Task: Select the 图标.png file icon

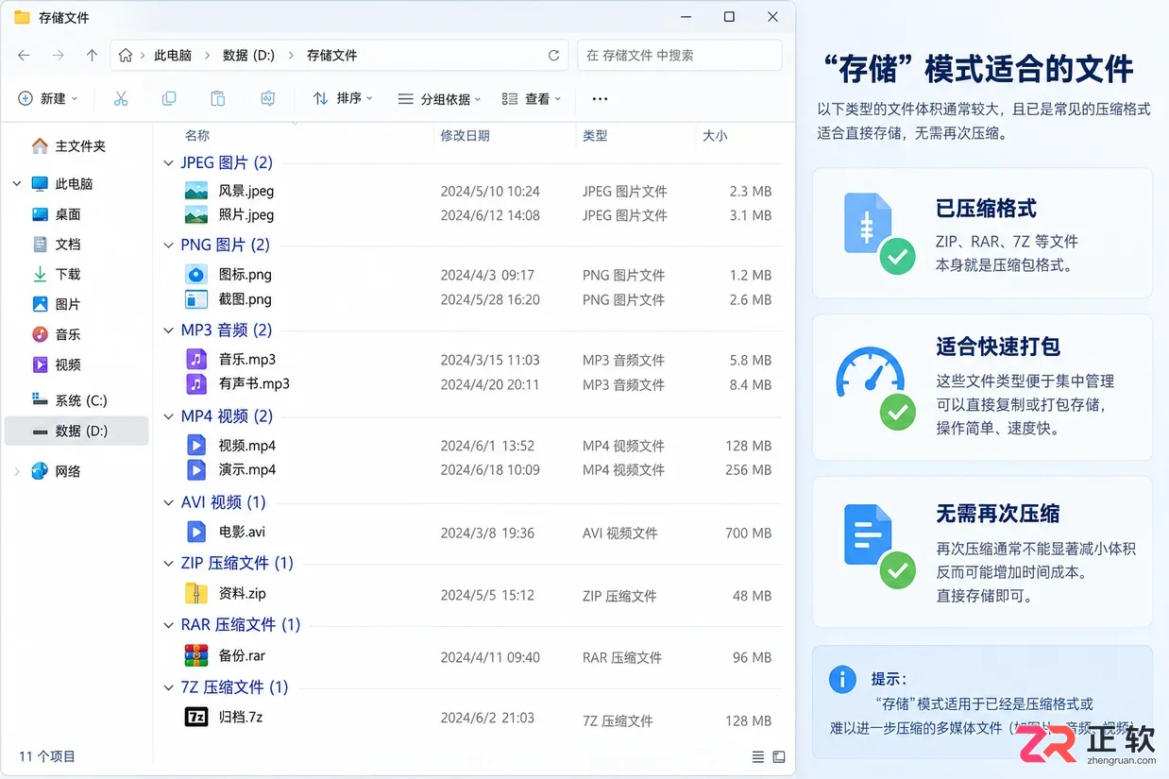Action: 196,275
